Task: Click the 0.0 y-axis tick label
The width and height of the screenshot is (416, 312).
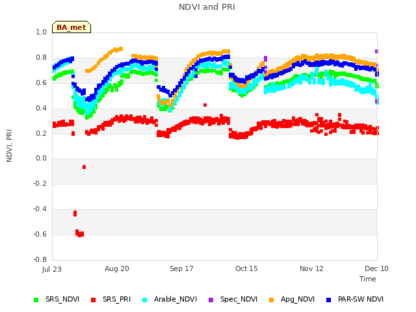Action: tap(41, 159)
